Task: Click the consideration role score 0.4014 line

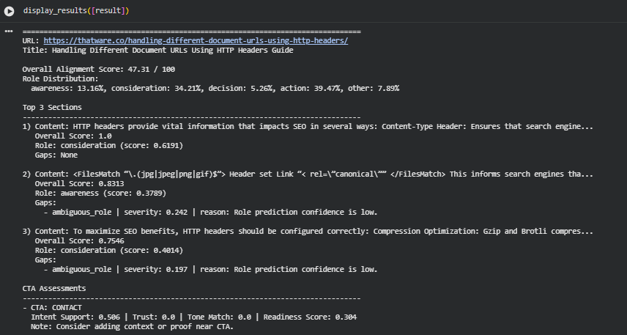Action: pos(108,250)
